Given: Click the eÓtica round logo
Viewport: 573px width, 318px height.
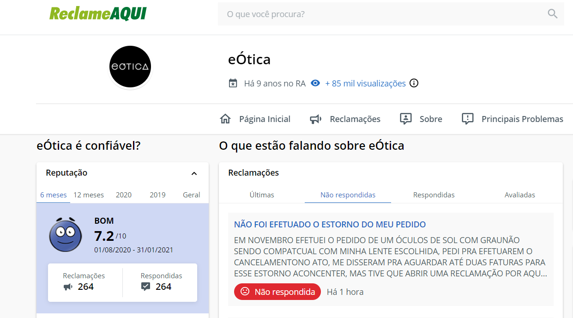Looking at the screenshot, I should [x=130, y=67].
